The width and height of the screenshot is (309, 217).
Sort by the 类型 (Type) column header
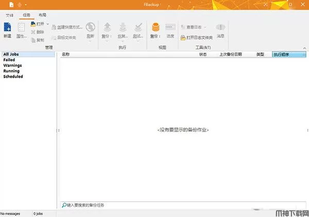point(260,55)
